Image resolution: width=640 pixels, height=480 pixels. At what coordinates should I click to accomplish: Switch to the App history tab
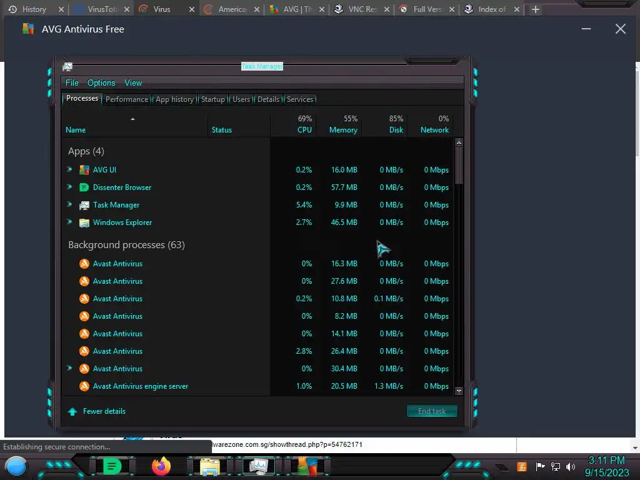pos(174,99)
